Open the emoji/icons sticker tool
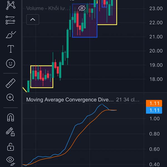Viewport: 167px width, 167px height. [11, 63]
